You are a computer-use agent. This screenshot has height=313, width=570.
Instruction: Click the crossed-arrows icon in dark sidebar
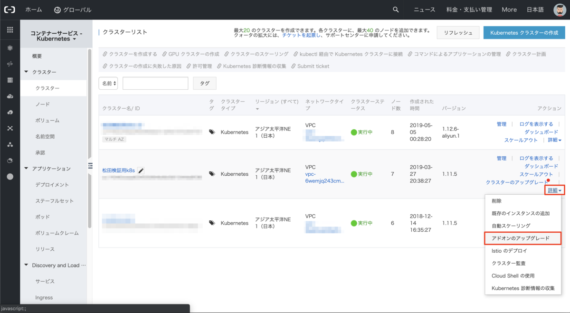pos(10,64)
